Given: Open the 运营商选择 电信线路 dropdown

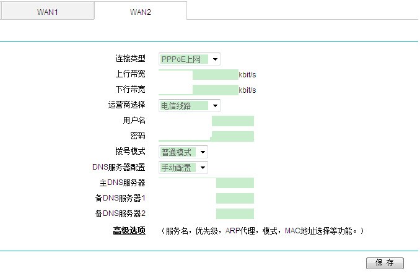Looking at the screenshot, I should [190, 105].
